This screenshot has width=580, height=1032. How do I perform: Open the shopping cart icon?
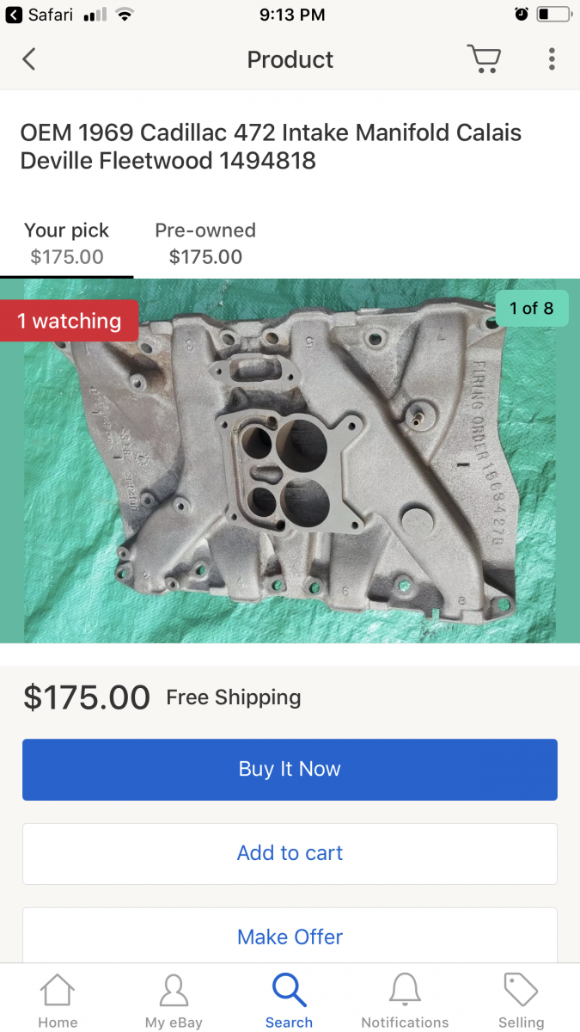(484, 59)
